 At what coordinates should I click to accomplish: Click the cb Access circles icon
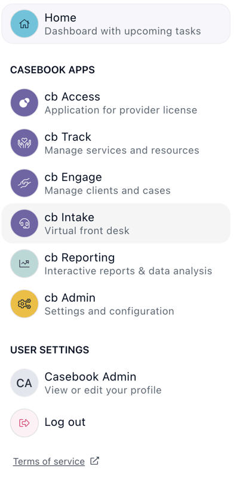click(24, 103)
